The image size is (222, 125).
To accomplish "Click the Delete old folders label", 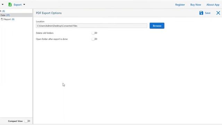I will tap(45, 33).
